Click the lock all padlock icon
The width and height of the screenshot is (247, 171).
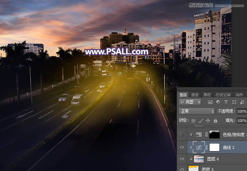pos(215,121)
